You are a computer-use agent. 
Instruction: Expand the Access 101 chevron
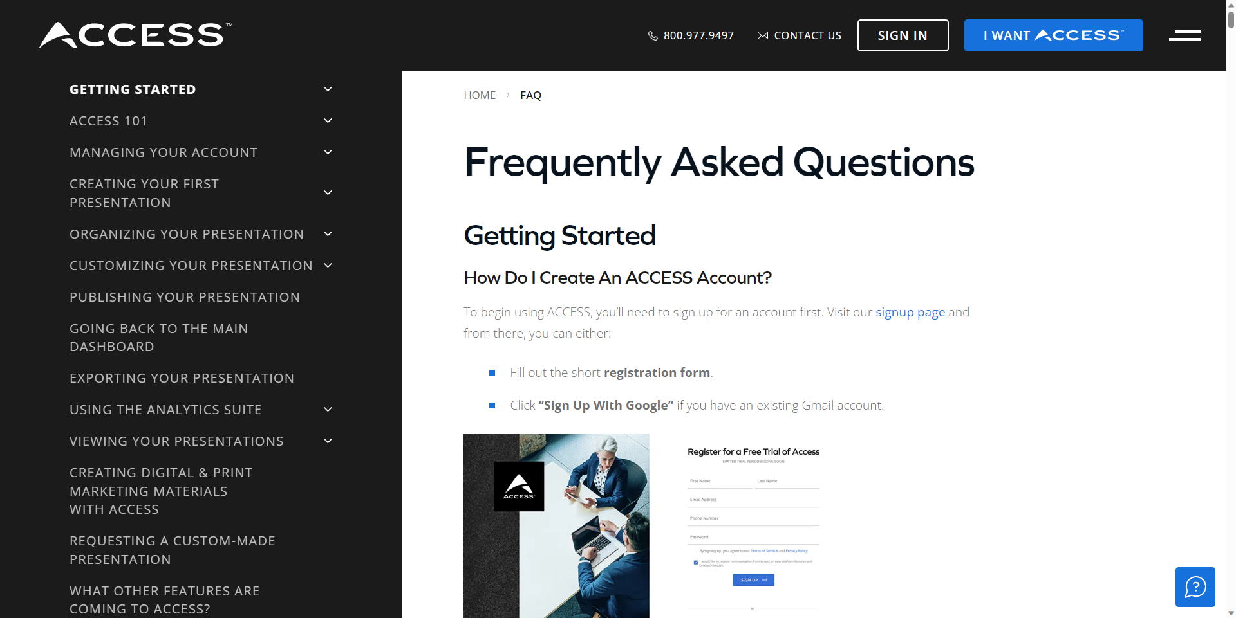[x=328, y=121]
